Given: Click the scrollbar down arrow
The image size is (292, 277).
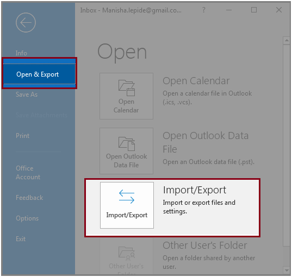Looking at the screenshot, I should point(287,270).
